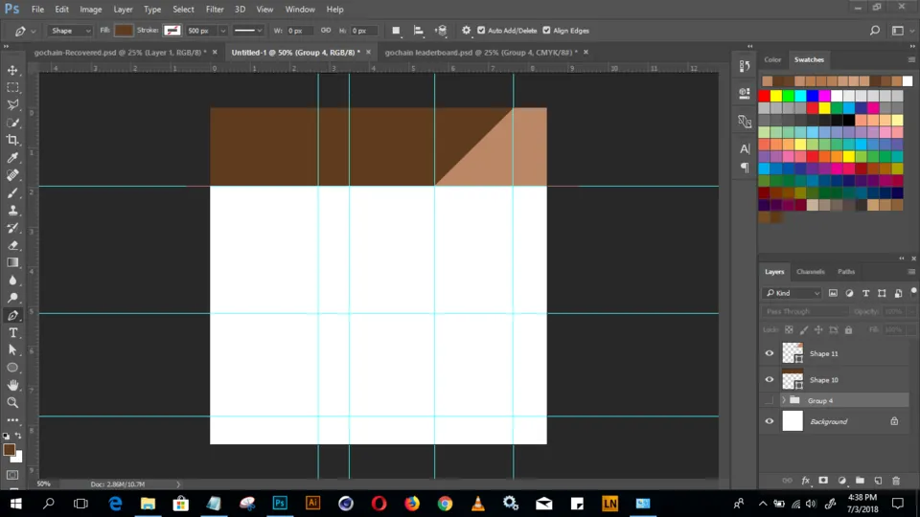Switch to gochain leaderboard.psd document tab
The image size is (920, 517).
[x=481, y=52]
